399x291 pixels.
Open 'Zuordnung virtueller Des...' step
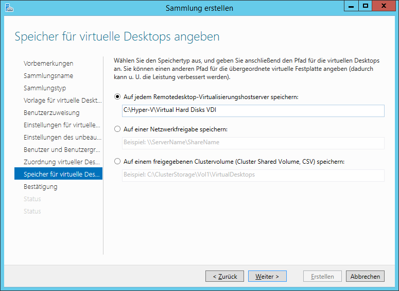tap(62, 162)
